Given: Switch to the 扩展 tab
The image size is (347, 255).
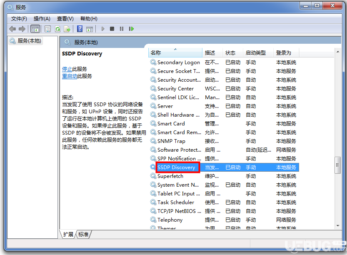Looking at the screenshot, I should [68, 234].
